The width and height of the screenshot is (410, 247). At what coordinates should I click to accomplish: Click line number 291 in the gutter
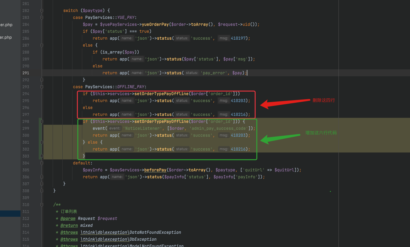tap(26, 73)
